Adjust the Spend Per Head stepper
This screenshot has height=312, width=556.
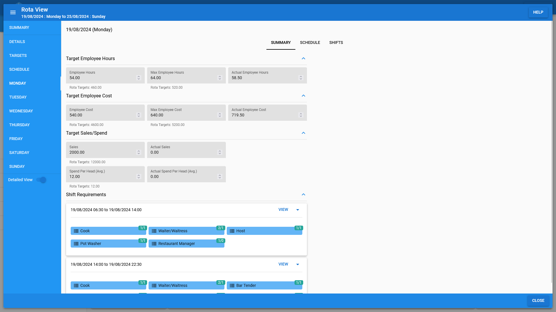pyautogui.click(x=139, y=177)
